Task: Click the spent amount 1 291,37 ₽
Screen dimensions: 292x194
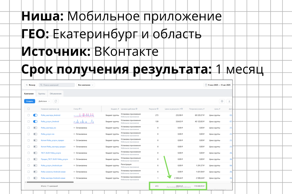Action: 200,165
